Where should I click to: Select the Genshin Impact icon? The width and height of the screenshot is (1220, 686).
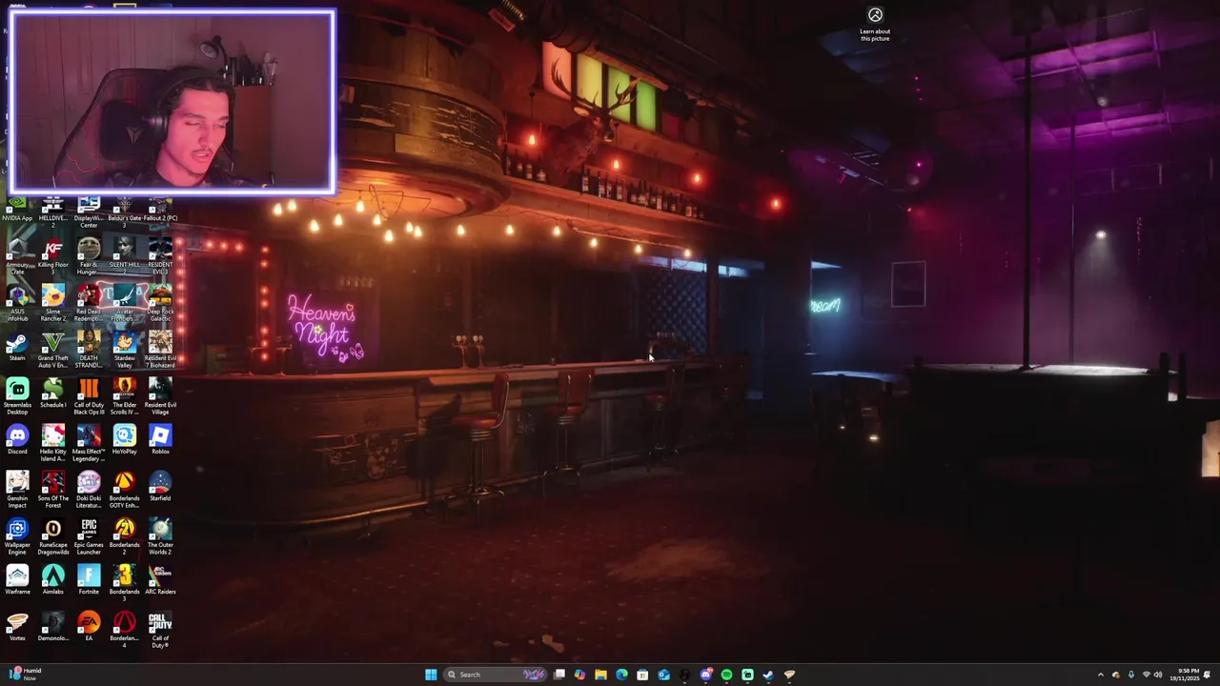click(17, 491)
